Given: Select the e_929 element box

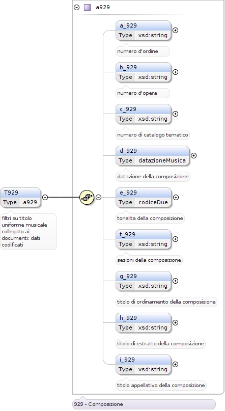Looking at the screenshot, I should (144, 198).
